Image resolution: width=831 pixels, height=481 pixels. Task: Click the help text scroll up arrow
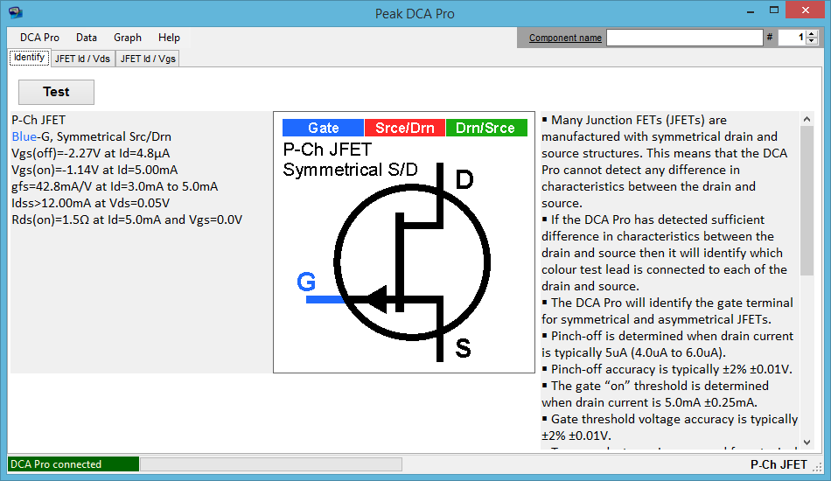tap(807, 119)
